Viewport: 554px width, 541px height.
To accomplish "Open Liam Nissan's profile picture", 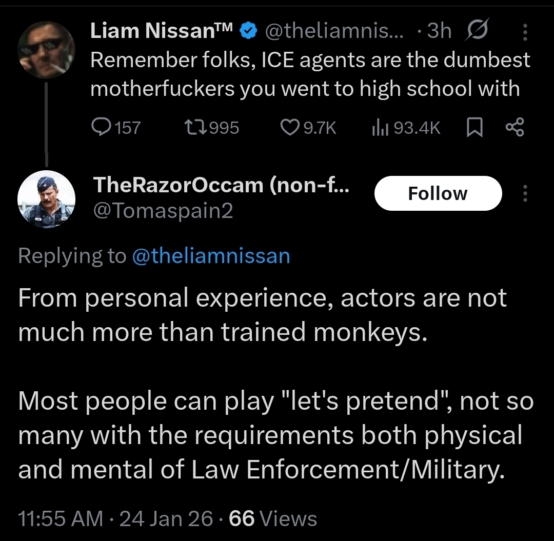I will coord(46,50).
